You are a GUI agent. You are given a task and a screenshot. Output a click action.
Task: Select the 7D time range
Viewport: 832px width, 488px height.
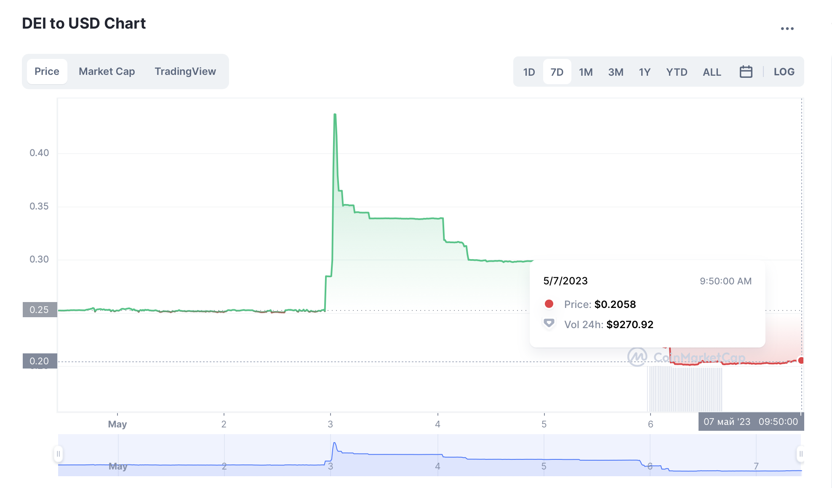(557, 72)
